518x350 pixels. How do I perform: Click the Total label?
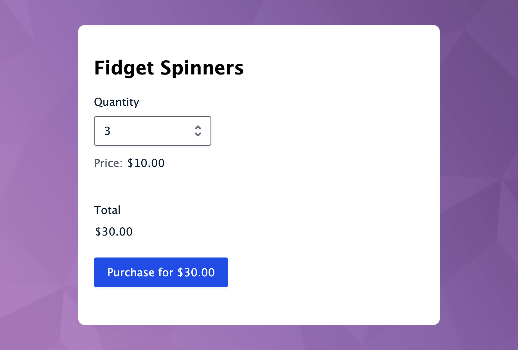107,210
